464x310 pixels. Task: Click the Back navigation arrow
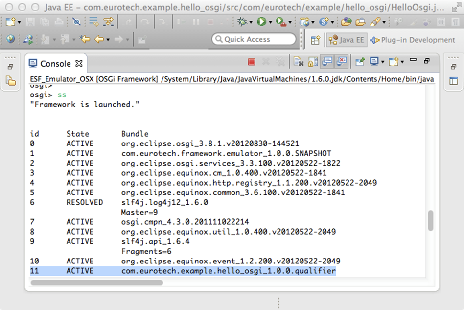click(x=99, y=39)
